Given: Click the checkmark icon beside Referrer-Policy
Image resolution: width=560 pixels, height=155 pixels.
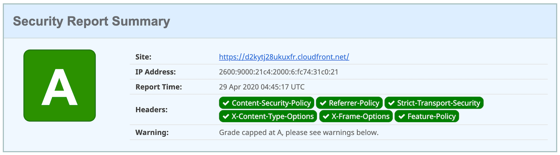Looking at the screenshot, I should [x=323, y=103].
